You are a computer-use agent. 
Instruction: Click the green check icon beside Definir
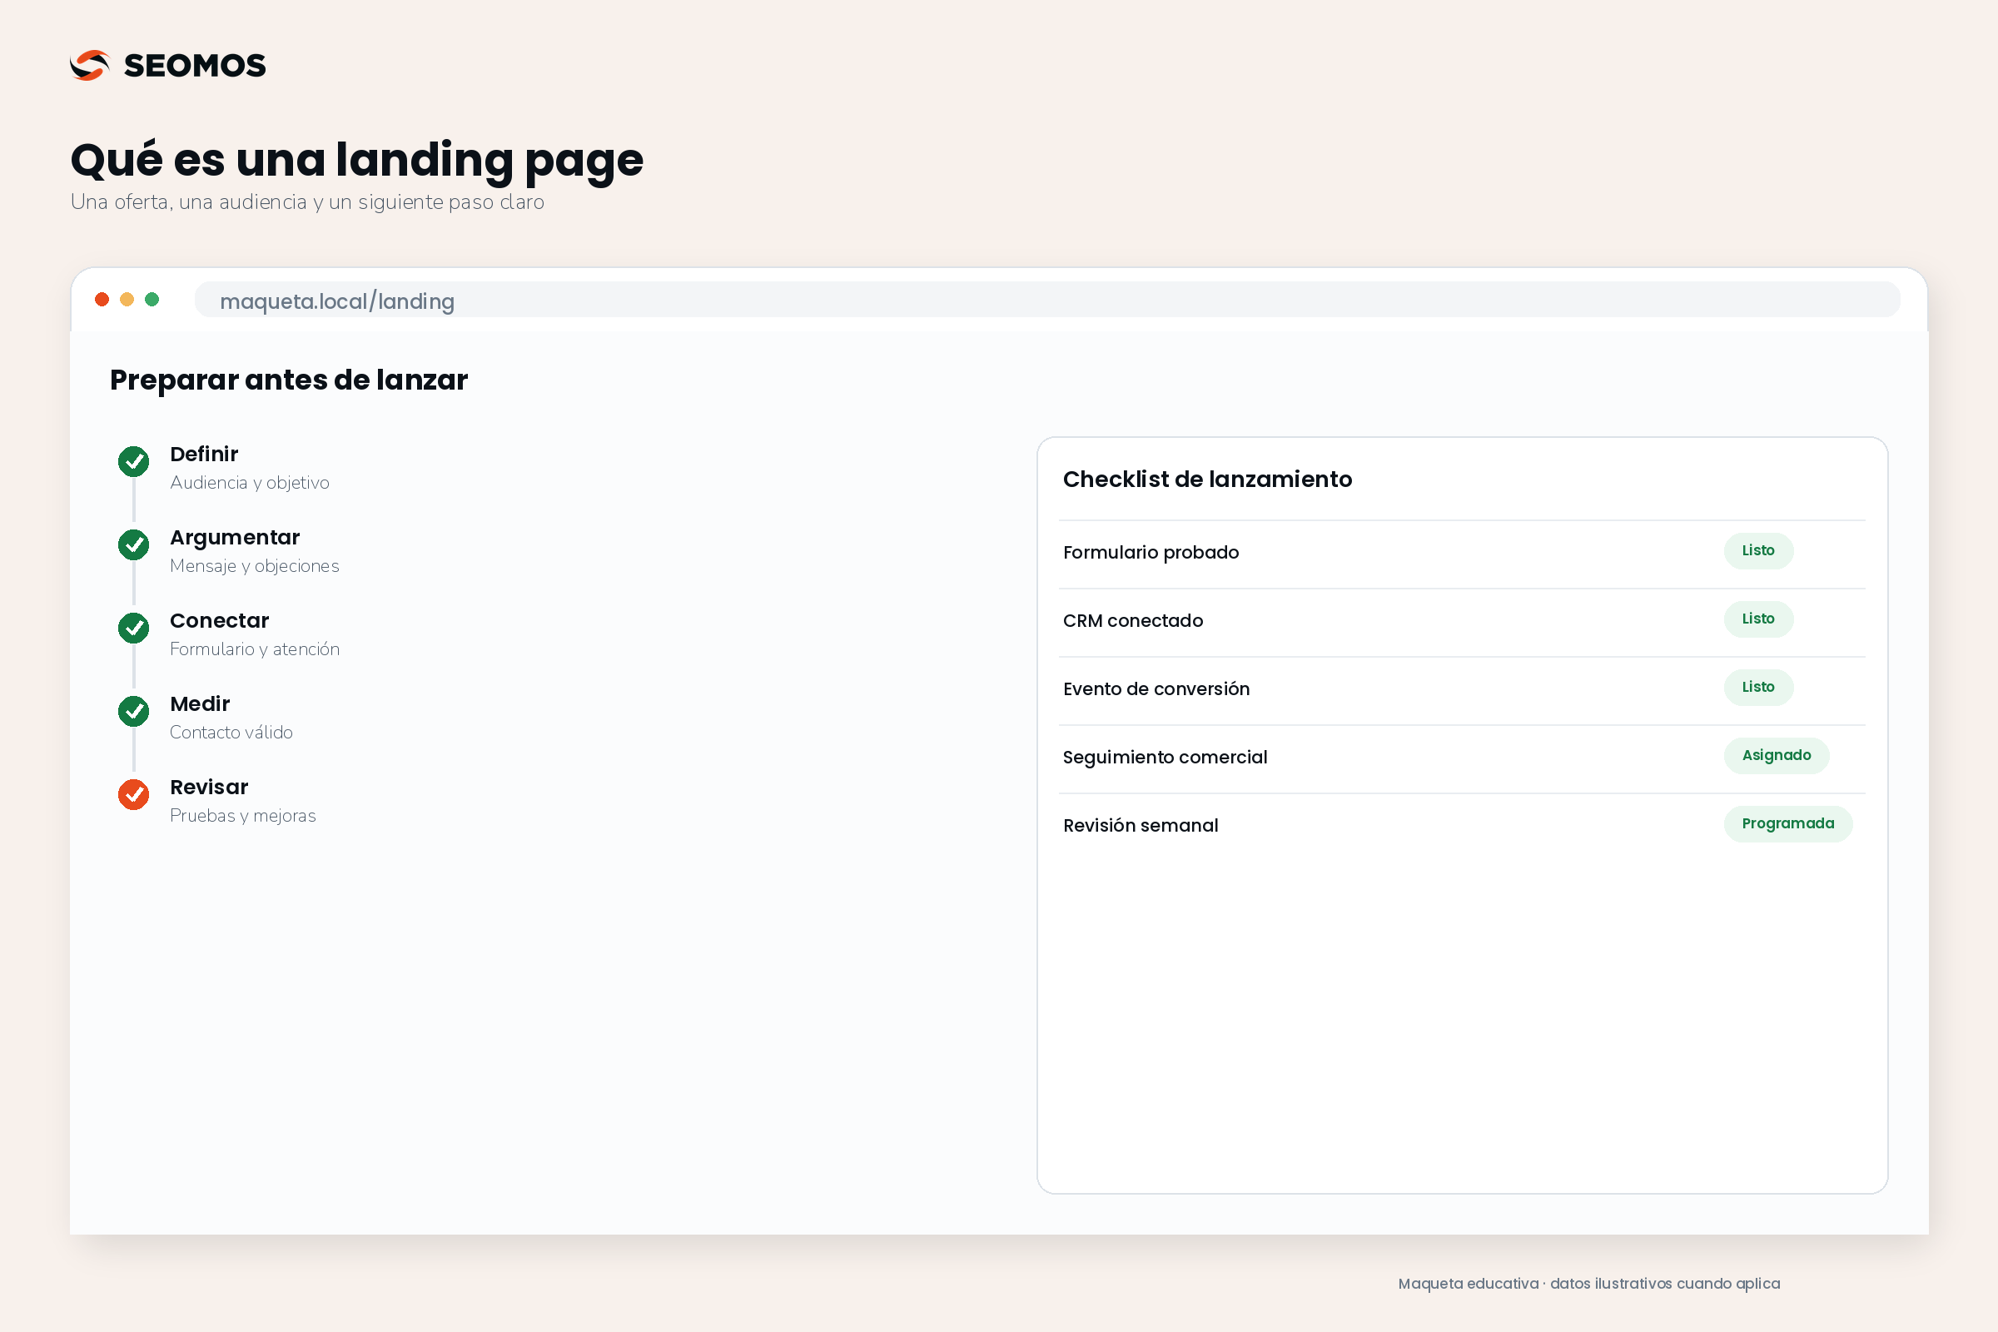133,461
